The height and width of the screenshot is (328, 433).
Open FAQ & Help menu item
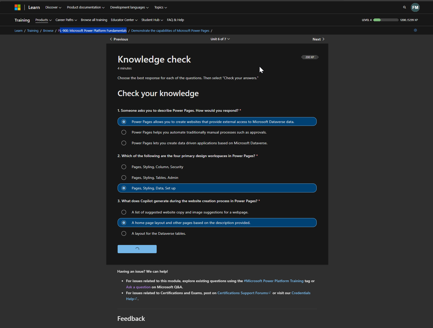175,20
